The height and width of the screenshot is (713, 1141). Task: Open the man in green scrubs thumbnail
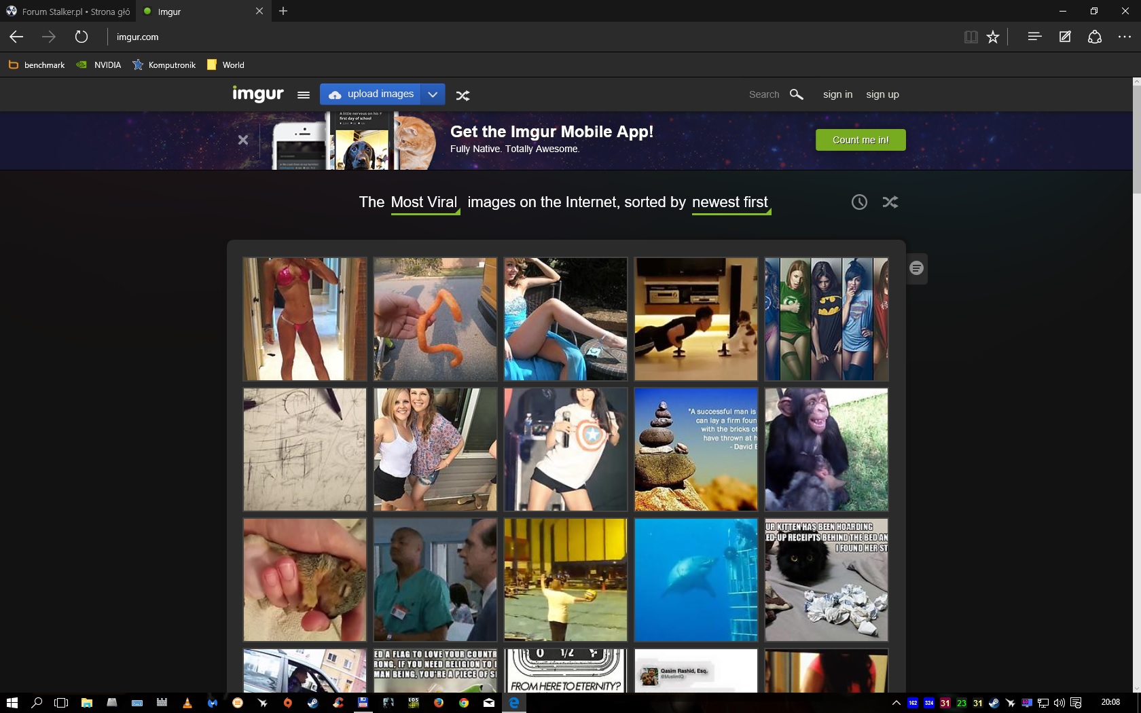(x=435, y=580)
